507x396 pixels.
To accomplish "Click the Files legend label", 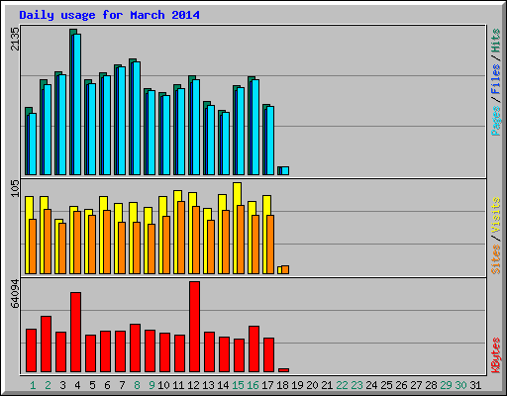I will 496,79.
